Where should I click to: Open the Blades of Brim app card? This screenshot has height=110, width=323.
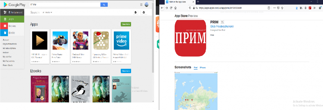pyautogui.click(x=80, y=46)
